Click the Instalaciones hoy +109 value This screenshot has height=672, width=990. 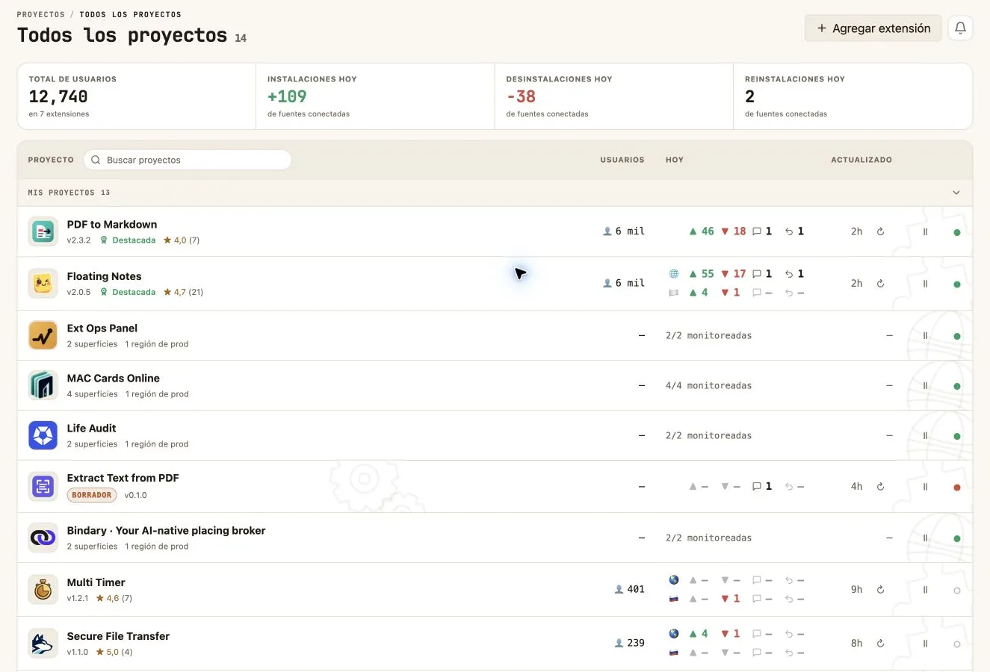[x=287, y=96]
